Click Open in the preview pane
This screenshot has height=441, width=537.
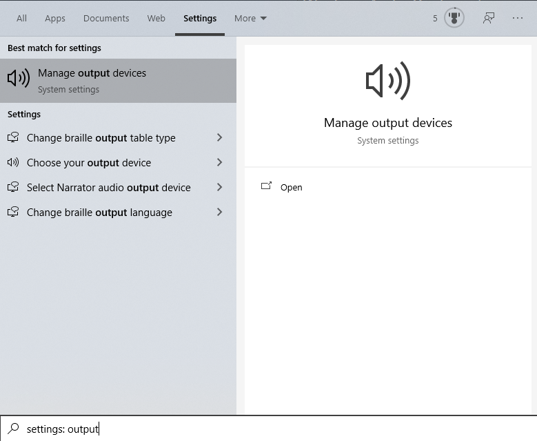[x=291, y=187]
